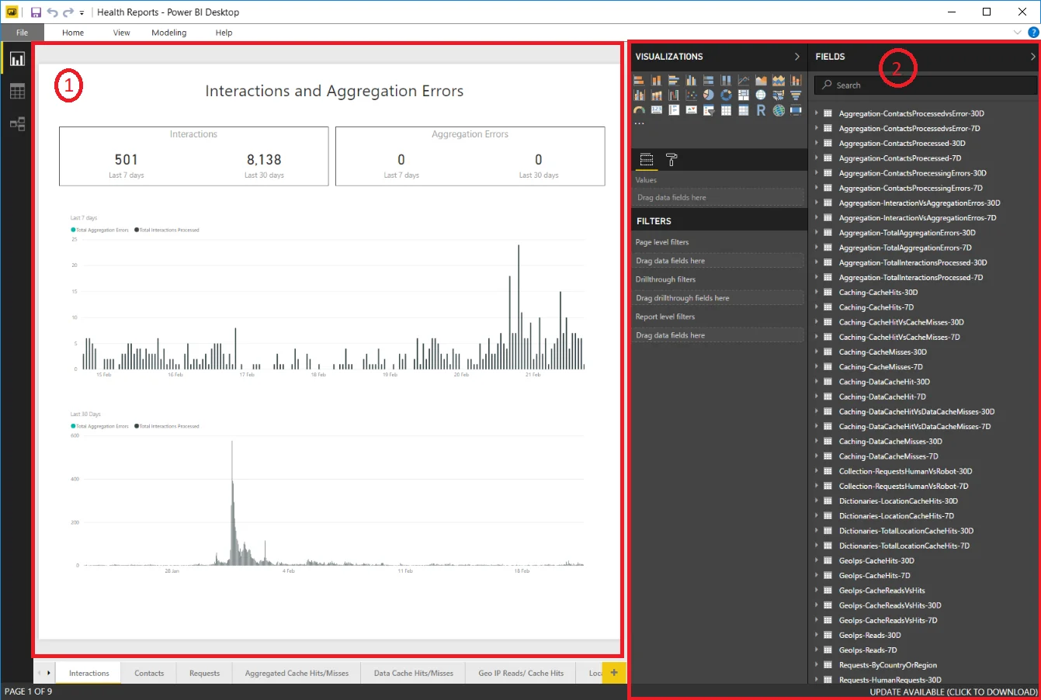
Task: Click the Undo arrow in title bar
Action: coord(53,12)
